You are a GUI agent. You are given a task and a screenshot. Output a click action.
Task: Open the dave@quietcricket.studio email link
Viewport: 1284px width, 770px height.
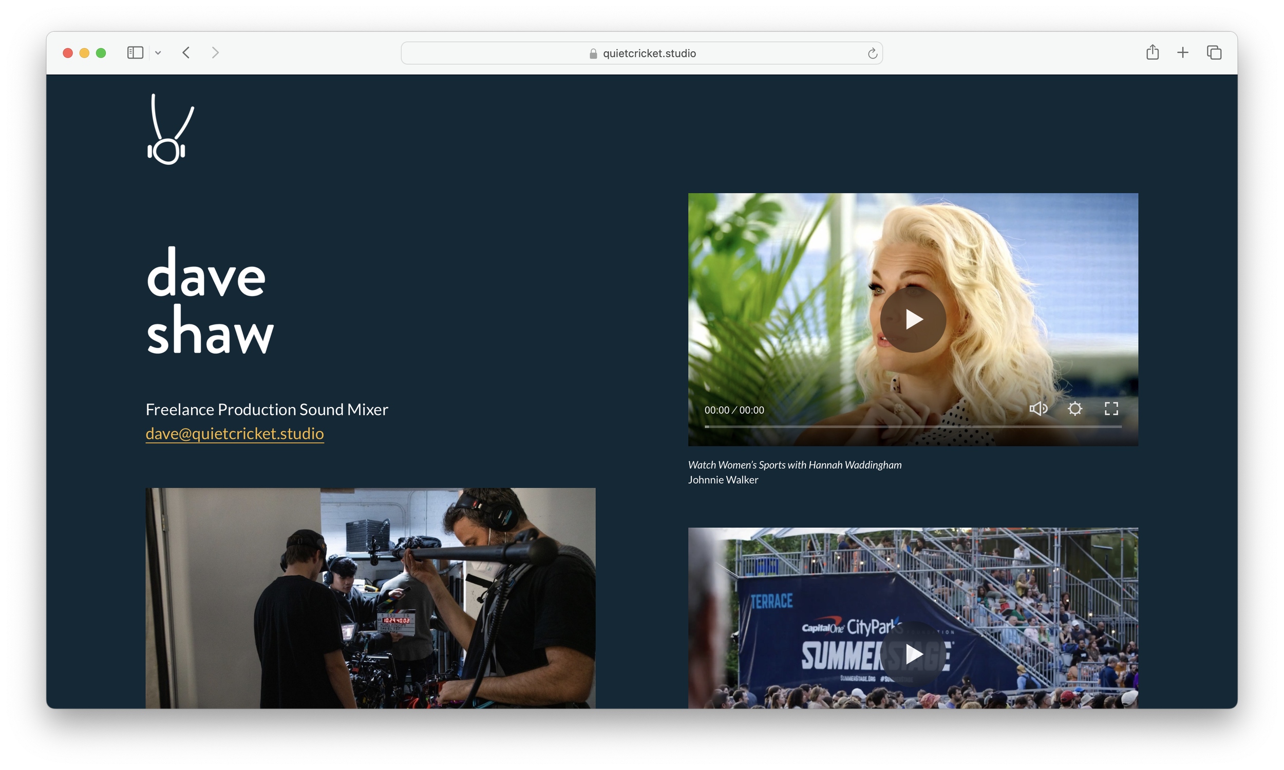point(235,434)
